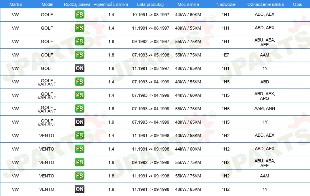Select engine code cell ABU, AEA, AEE in Golf row
The image size is (310, 196).
(x=264, y=42)
